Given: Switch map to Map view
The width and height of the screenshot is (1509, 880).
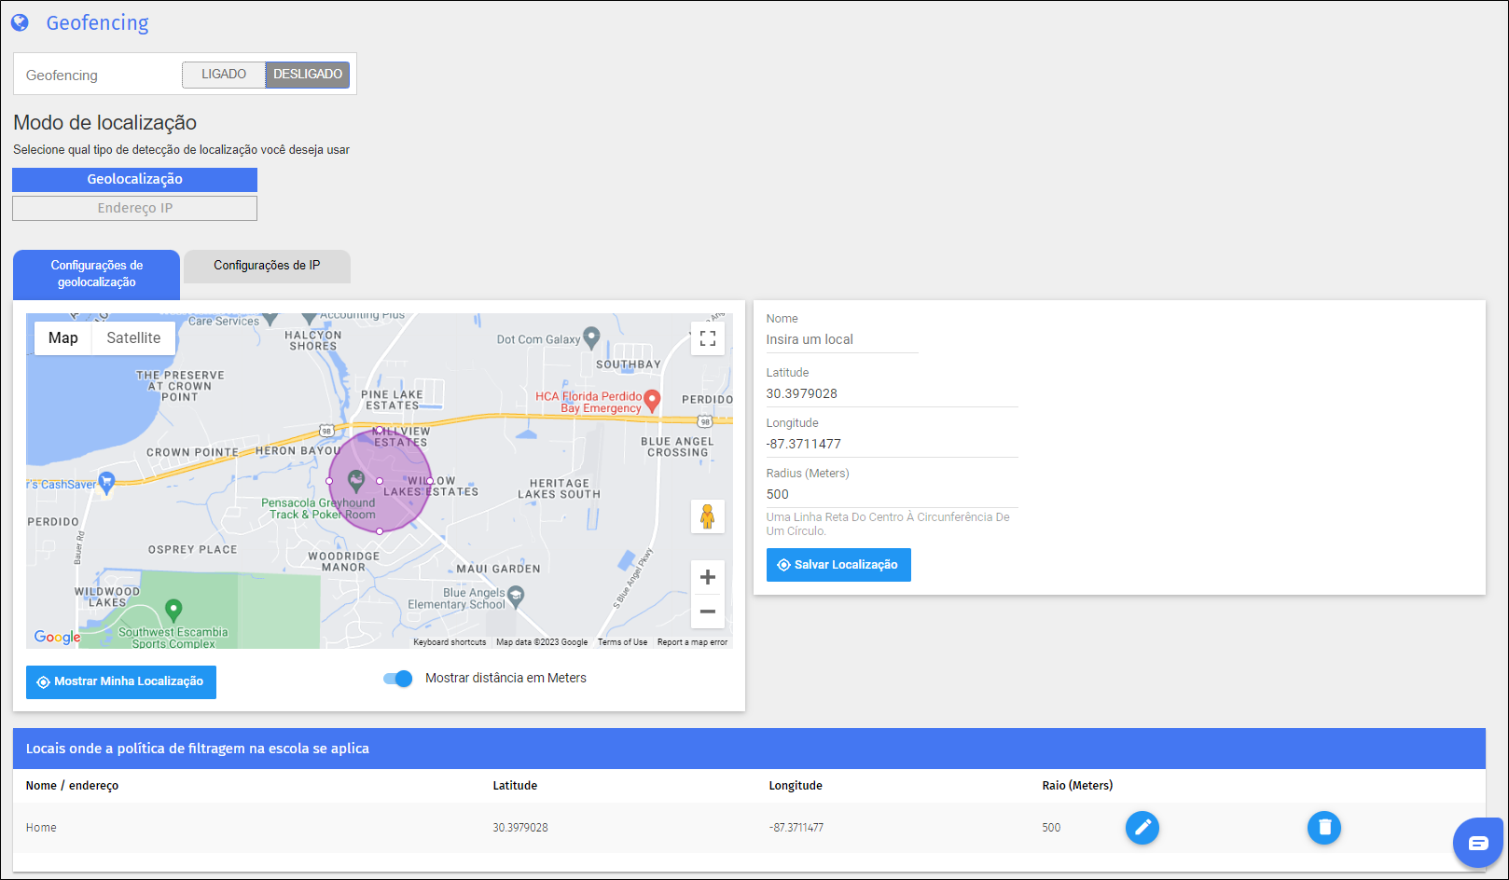Looking at the screenshot, I should click(63, 338).
